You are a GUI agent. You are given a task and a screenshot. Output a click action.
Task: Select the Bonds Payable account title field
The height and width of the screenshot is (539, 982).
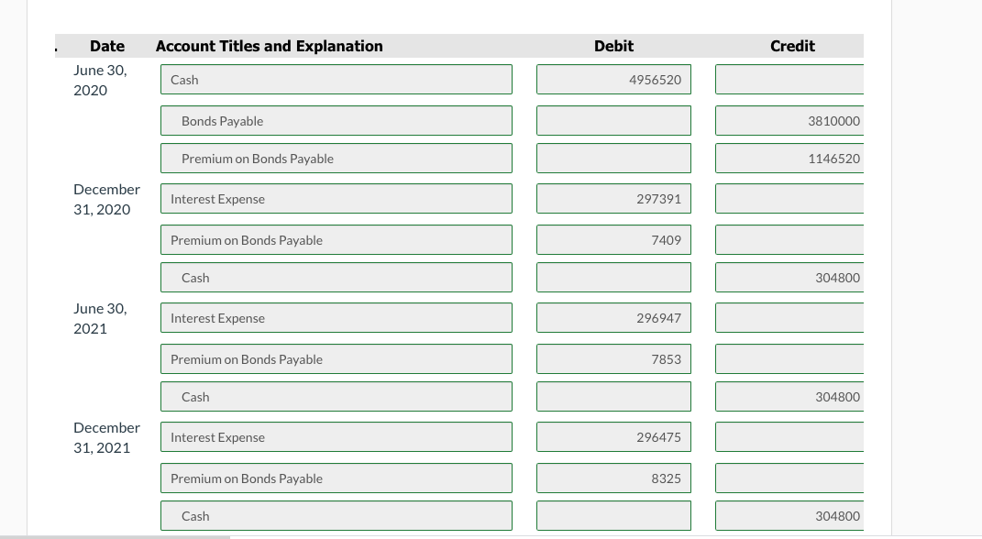(x=336, y=120)
